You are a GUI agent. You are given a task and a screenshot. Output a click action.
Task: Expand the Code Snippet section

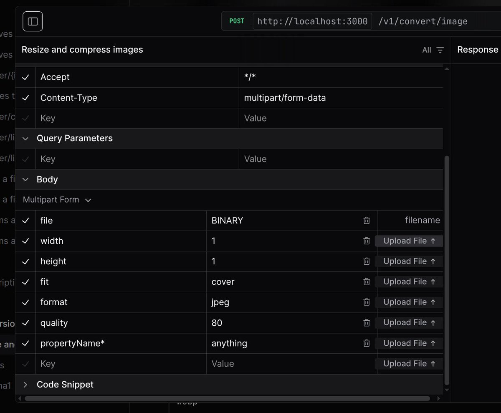tap(25, 385)
